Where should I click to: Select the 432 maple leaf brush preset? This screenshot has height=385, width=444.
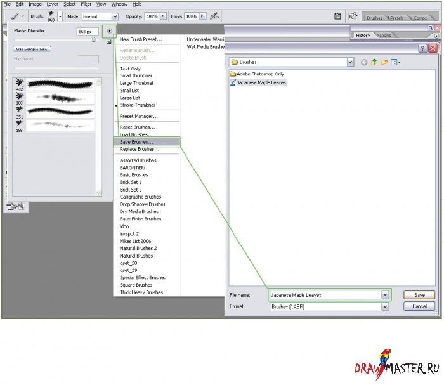pos(54,84)
